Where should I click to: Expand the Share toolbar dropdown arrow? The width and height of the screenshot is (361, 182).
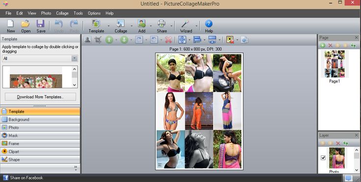tap(172, 26)
